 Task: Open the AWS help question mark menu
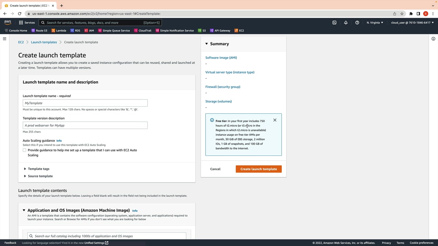pyautogui.click(x=357, y=23)
